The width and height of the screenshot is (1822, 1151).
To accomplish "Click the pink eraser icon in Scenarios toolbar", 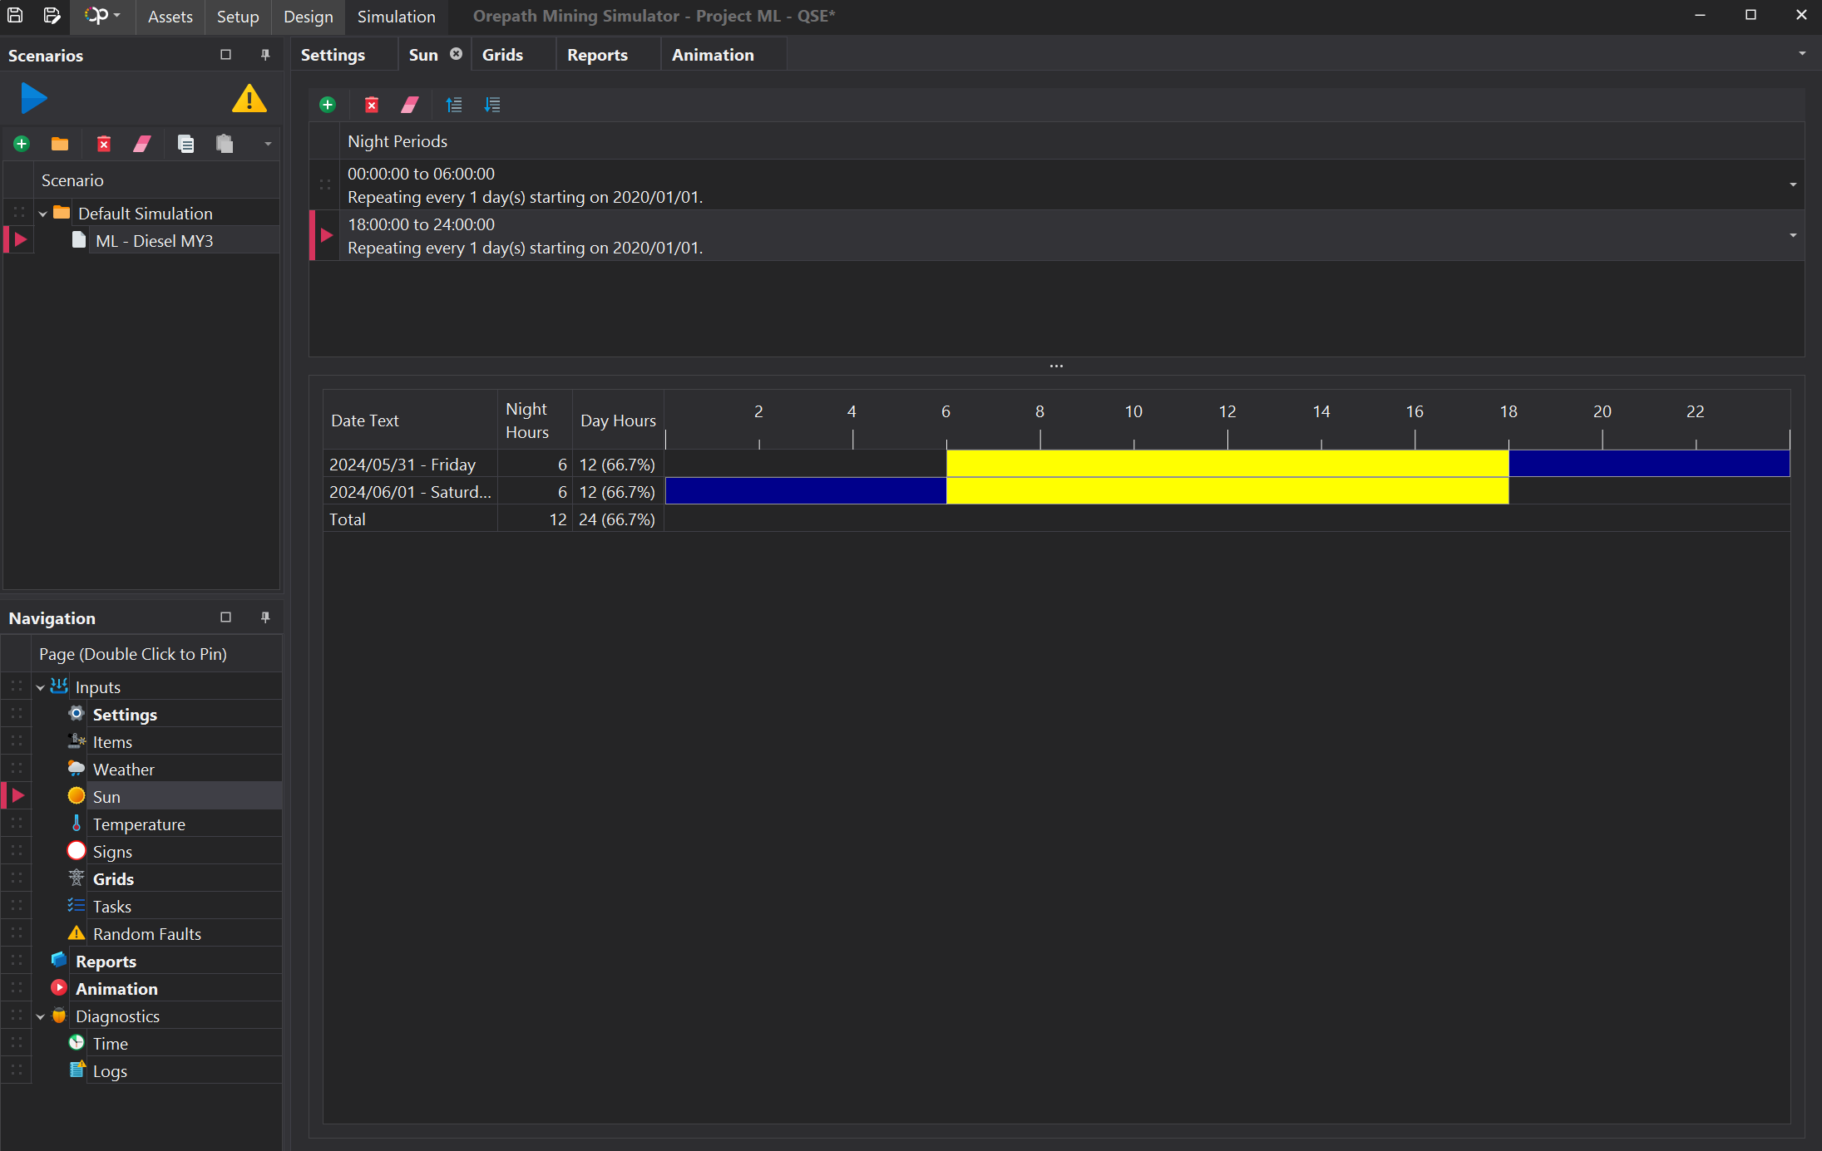I will point(142,144).
